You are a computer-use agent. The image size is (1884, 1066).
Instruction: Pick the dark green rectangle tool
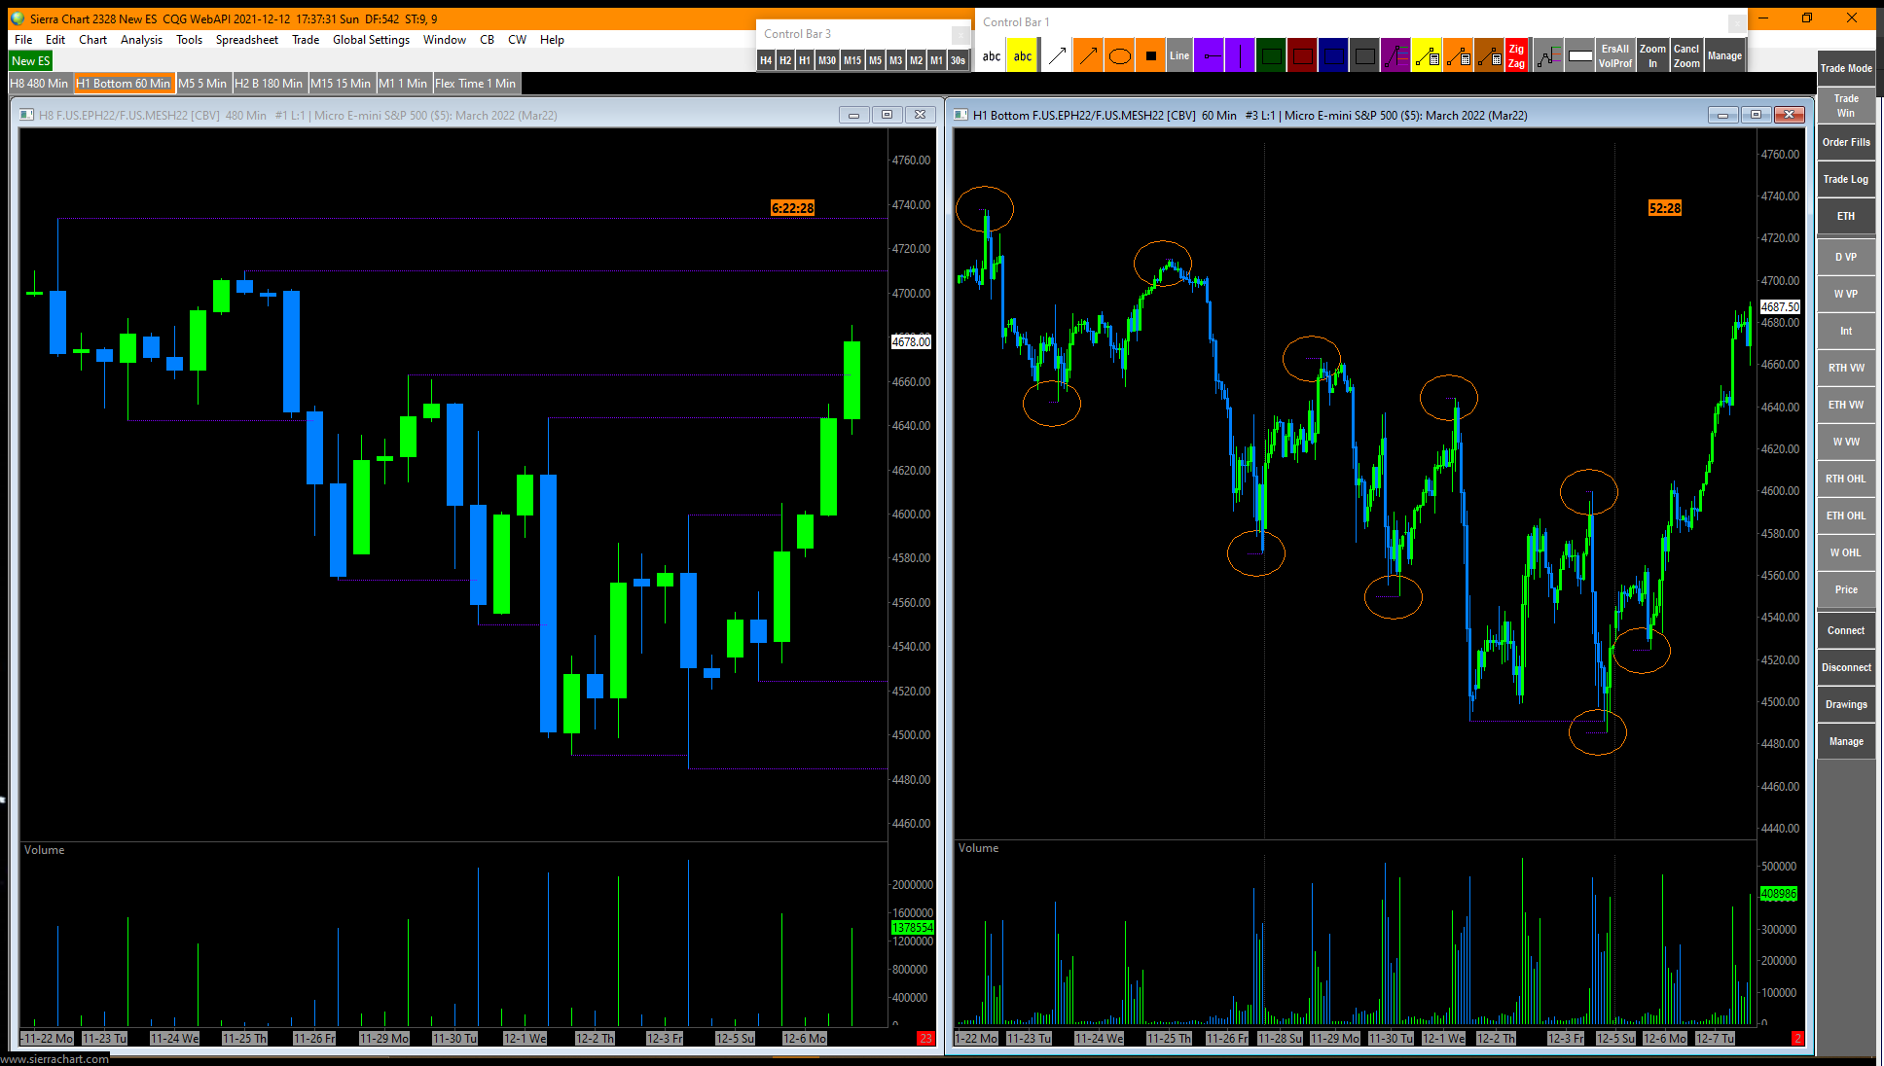pos(1271,56)
